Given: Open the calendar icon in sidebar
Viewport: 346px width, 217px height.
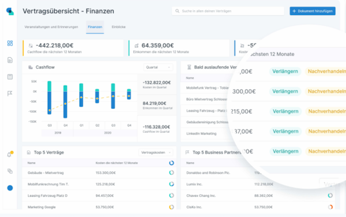Looking at the screenshot, I should point(10,77).
